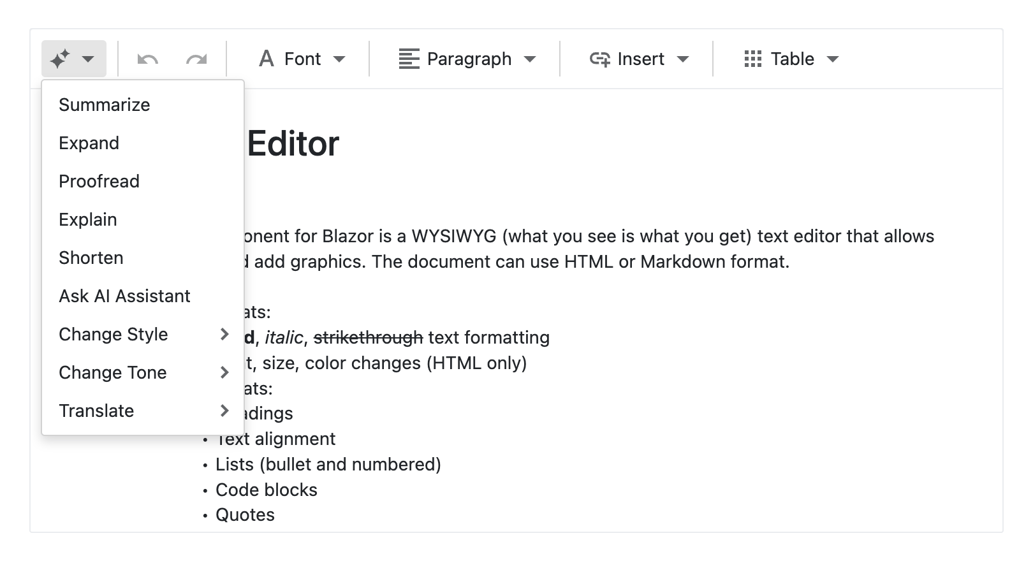Click the Redo icon

coord(196,59)
